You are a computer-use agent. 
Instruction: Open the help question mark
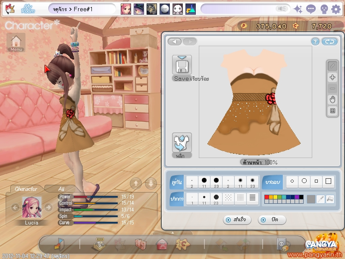[x=315, y=41]
